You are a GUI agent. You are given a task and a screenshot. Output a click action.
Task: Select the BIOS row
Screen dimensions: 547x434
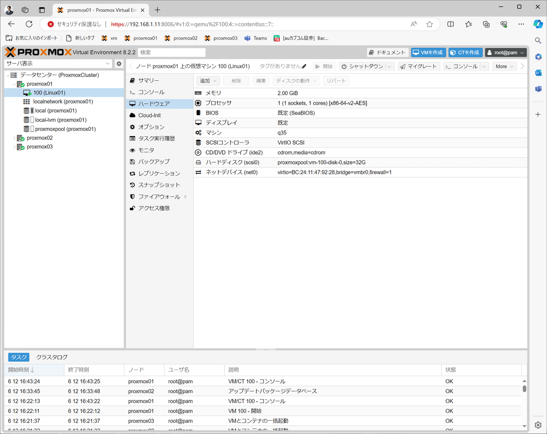[360, 113]
